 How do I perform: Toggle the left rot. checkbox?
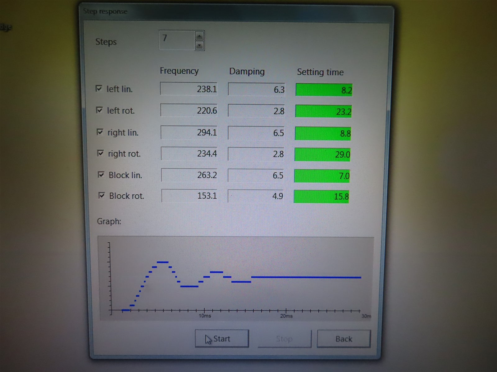pyautogui.click(x=99, y=110)
